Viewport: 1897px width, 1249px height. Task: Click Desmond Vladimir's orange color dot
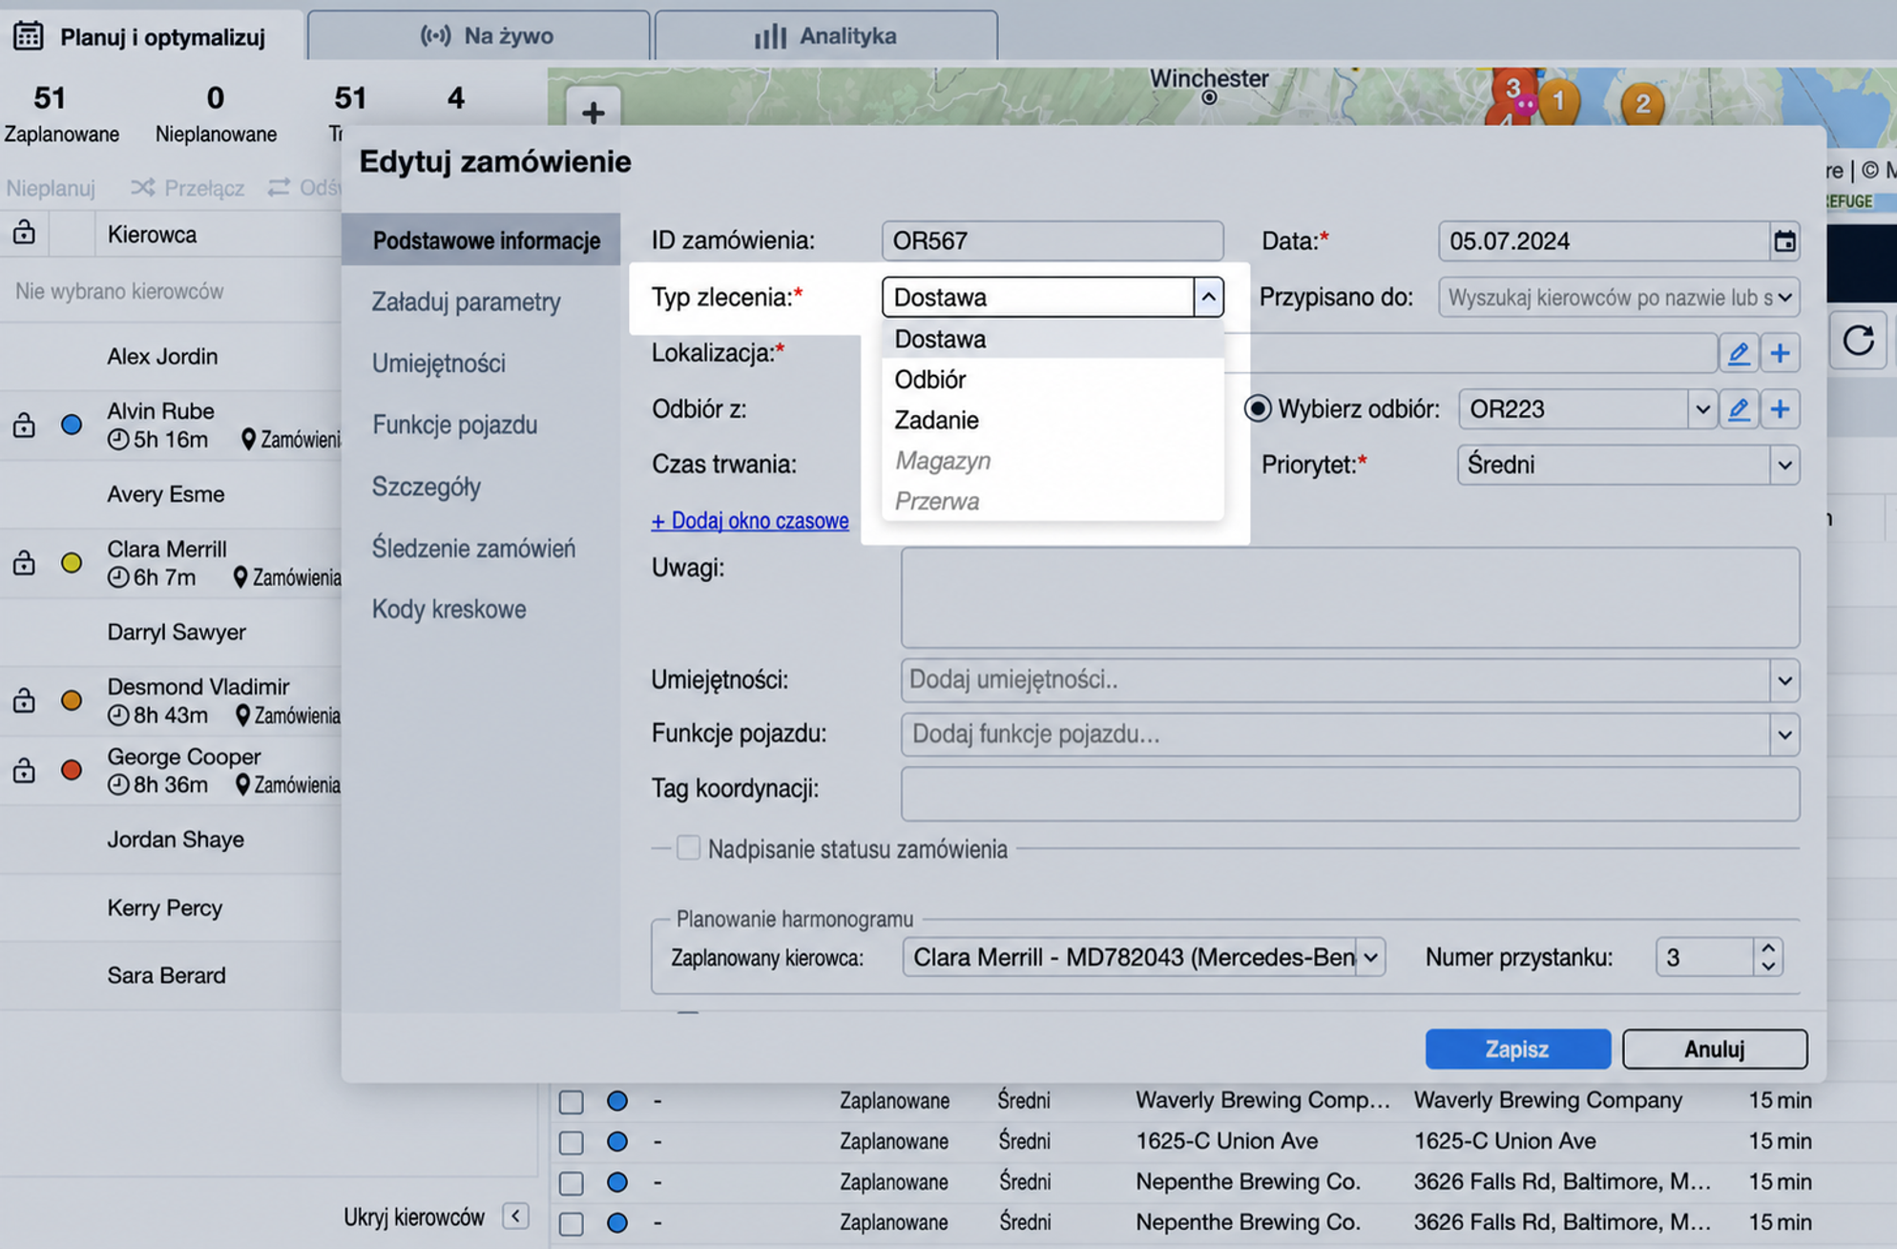click(72, 700)
